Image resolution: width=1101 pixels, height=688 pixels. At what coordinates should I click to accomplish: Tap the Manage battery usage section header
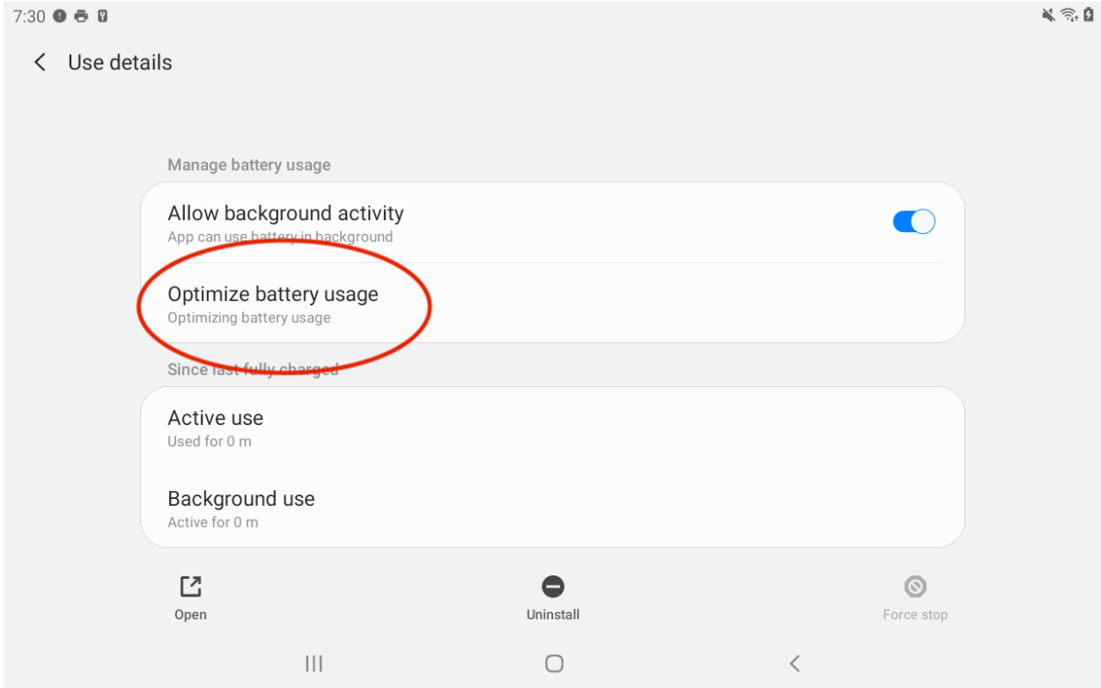click(x=249, y=165)
